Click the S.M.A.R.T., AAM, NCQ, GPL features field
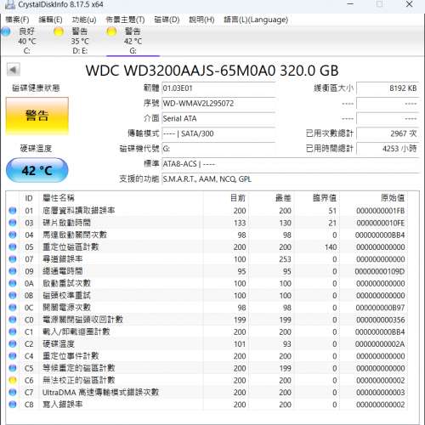Screen dimensions: 425x425 pos(291,179)
